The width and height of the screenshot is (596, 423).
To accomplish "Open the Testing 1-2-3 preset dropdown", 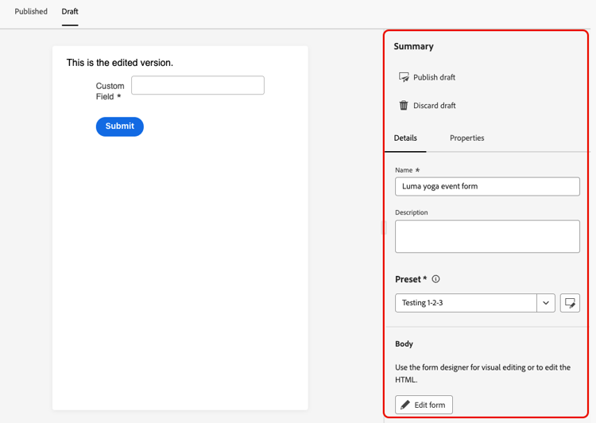I will coord(466,303).
